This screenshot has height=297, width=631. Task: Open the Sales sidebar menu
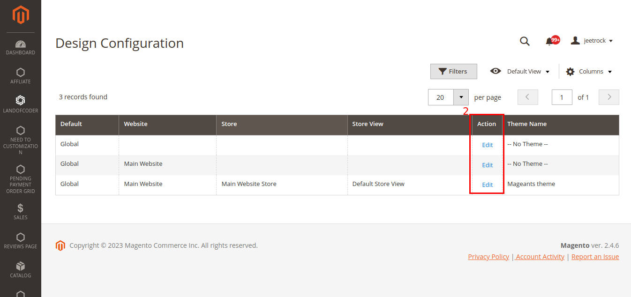20,210
